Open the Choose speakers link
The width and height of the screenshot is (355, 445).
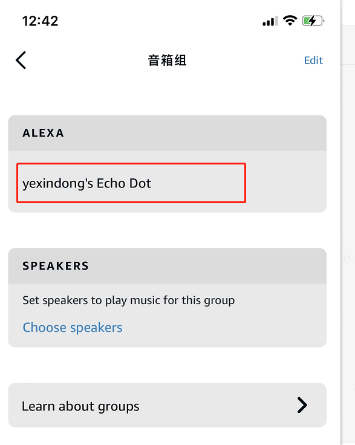pyautogui.click(x=73, y=328)
